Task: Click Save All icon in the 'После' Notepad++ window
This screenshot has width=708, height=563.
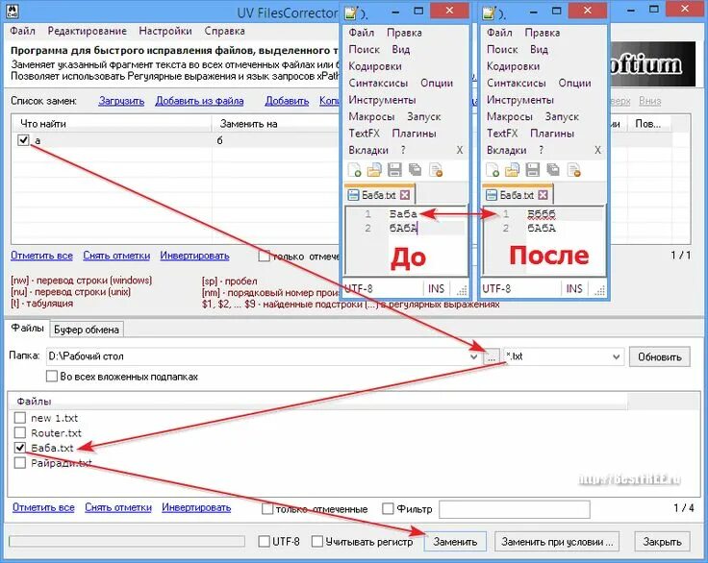Action: point(553,170)
